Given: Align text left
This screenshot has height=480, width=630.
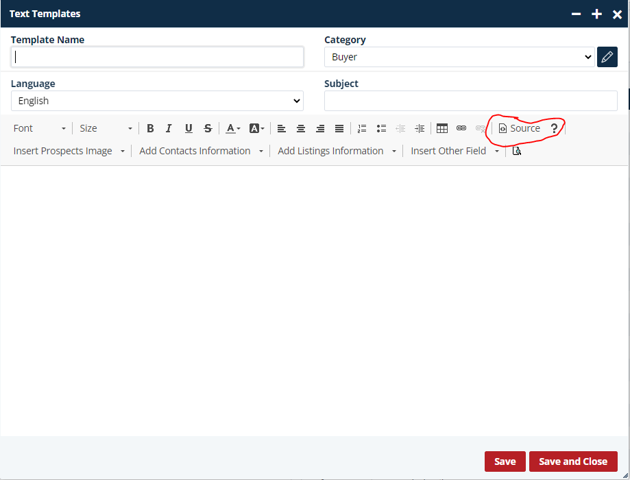Looking at the screenshot, I should (x=282, y=128).
